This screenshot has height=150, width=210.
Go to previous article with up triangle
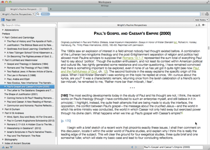pos(3,147)
